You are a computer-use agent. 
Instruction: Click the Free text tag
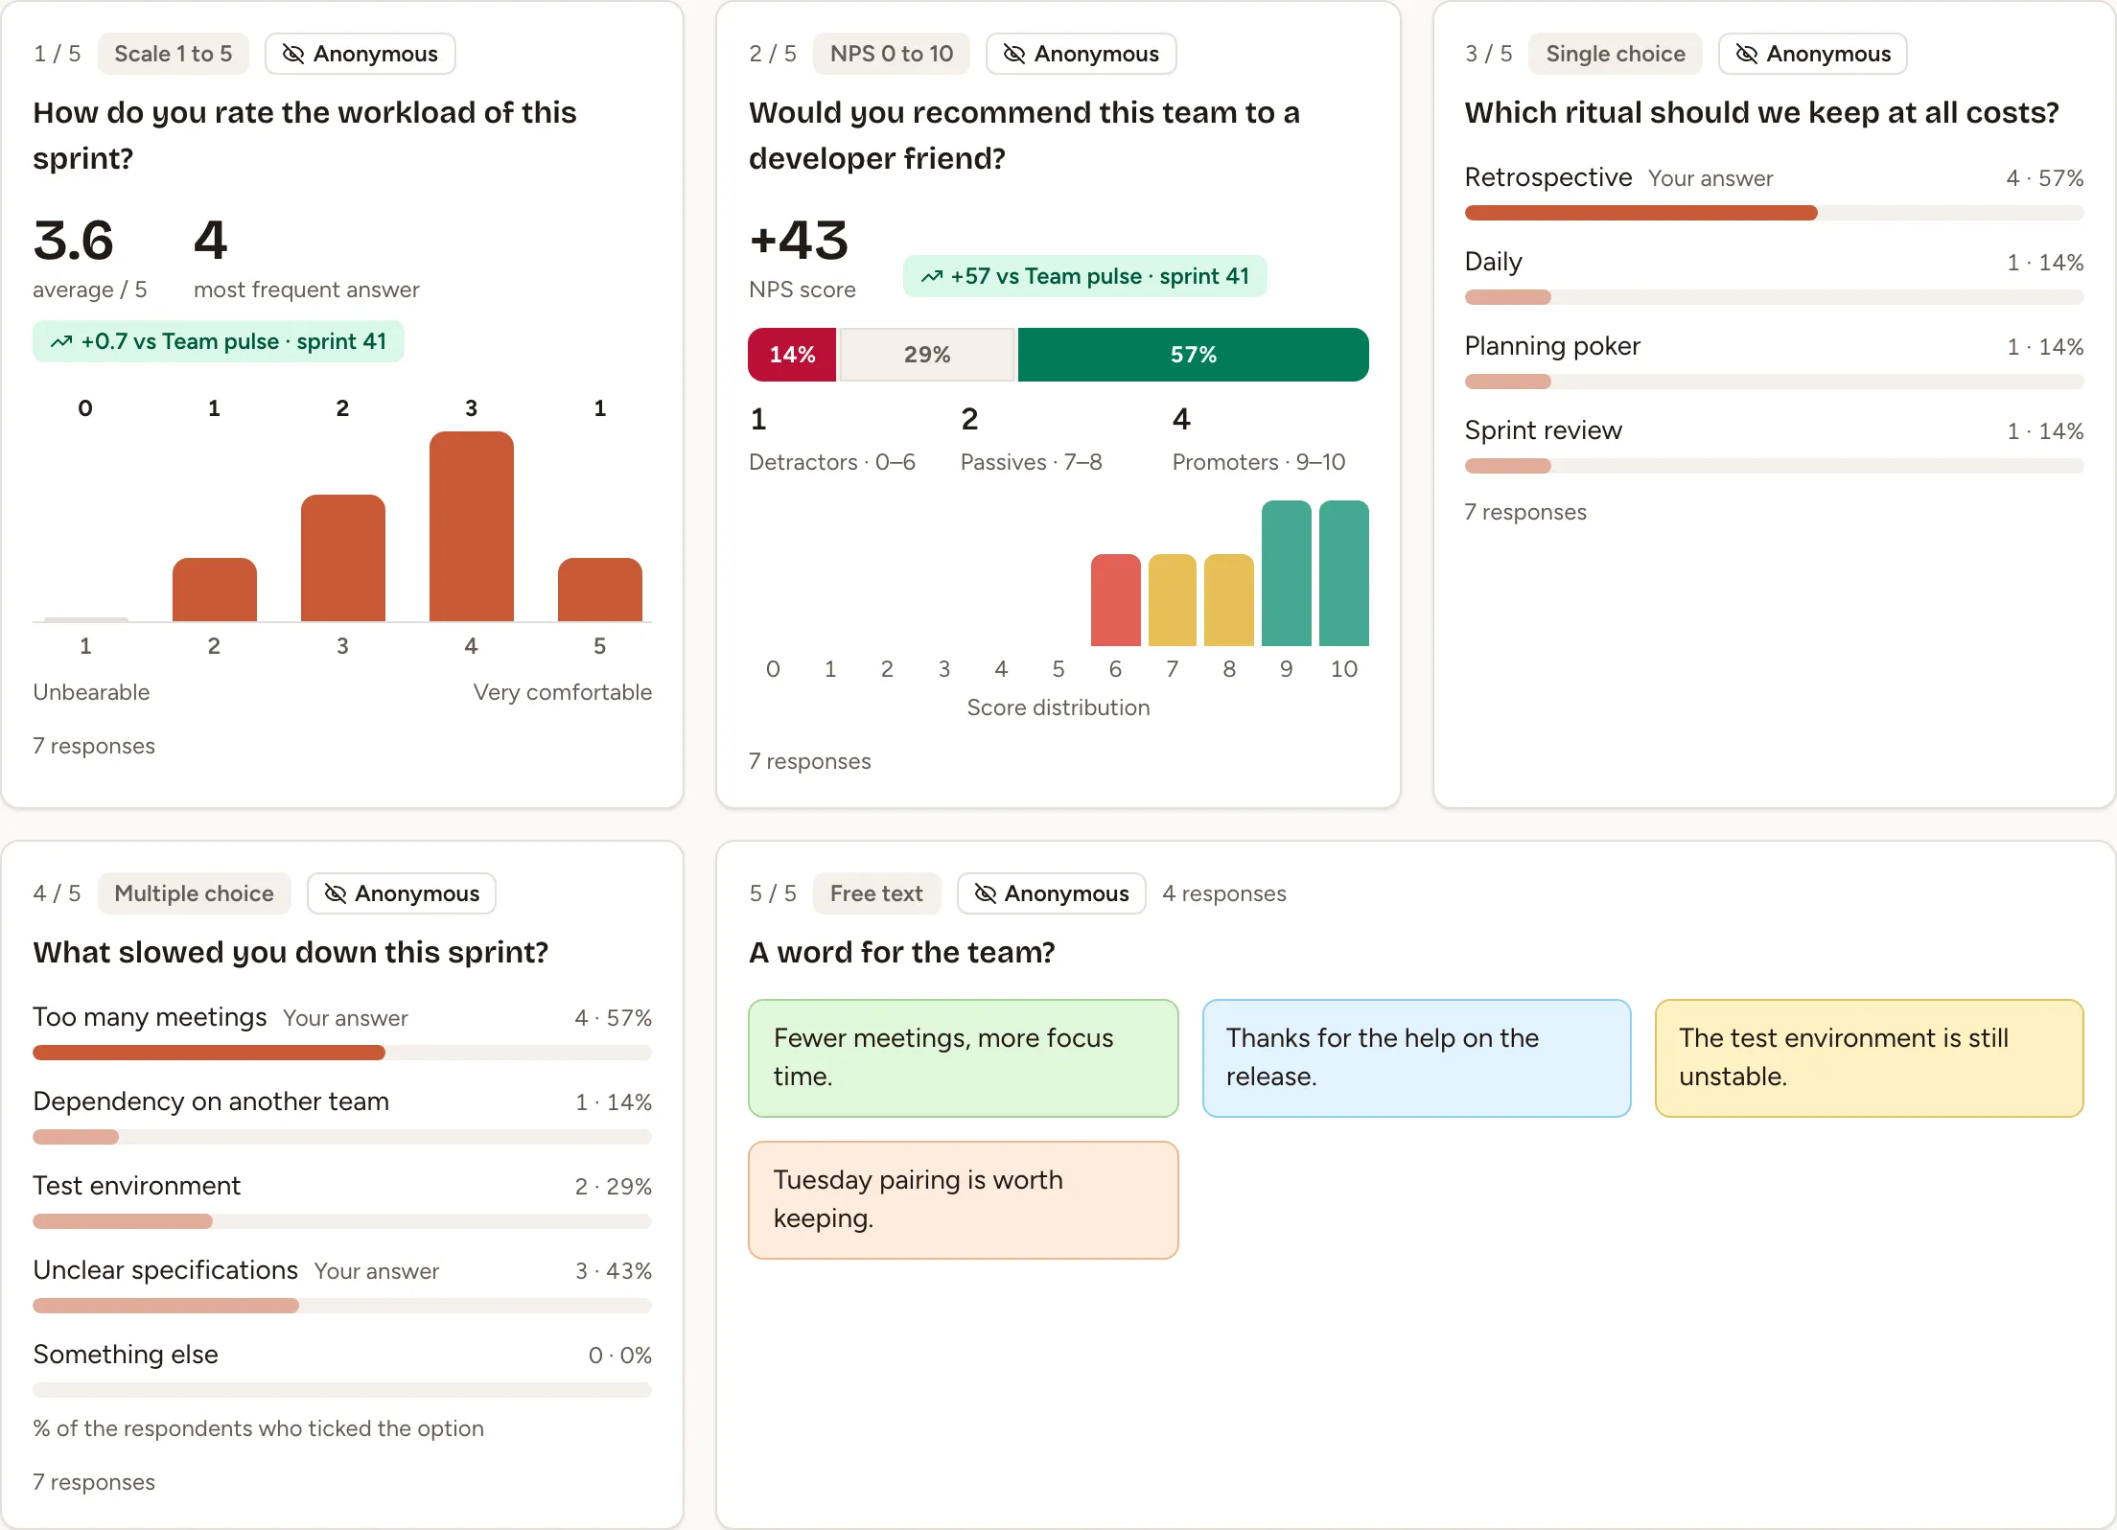point(876,893)
